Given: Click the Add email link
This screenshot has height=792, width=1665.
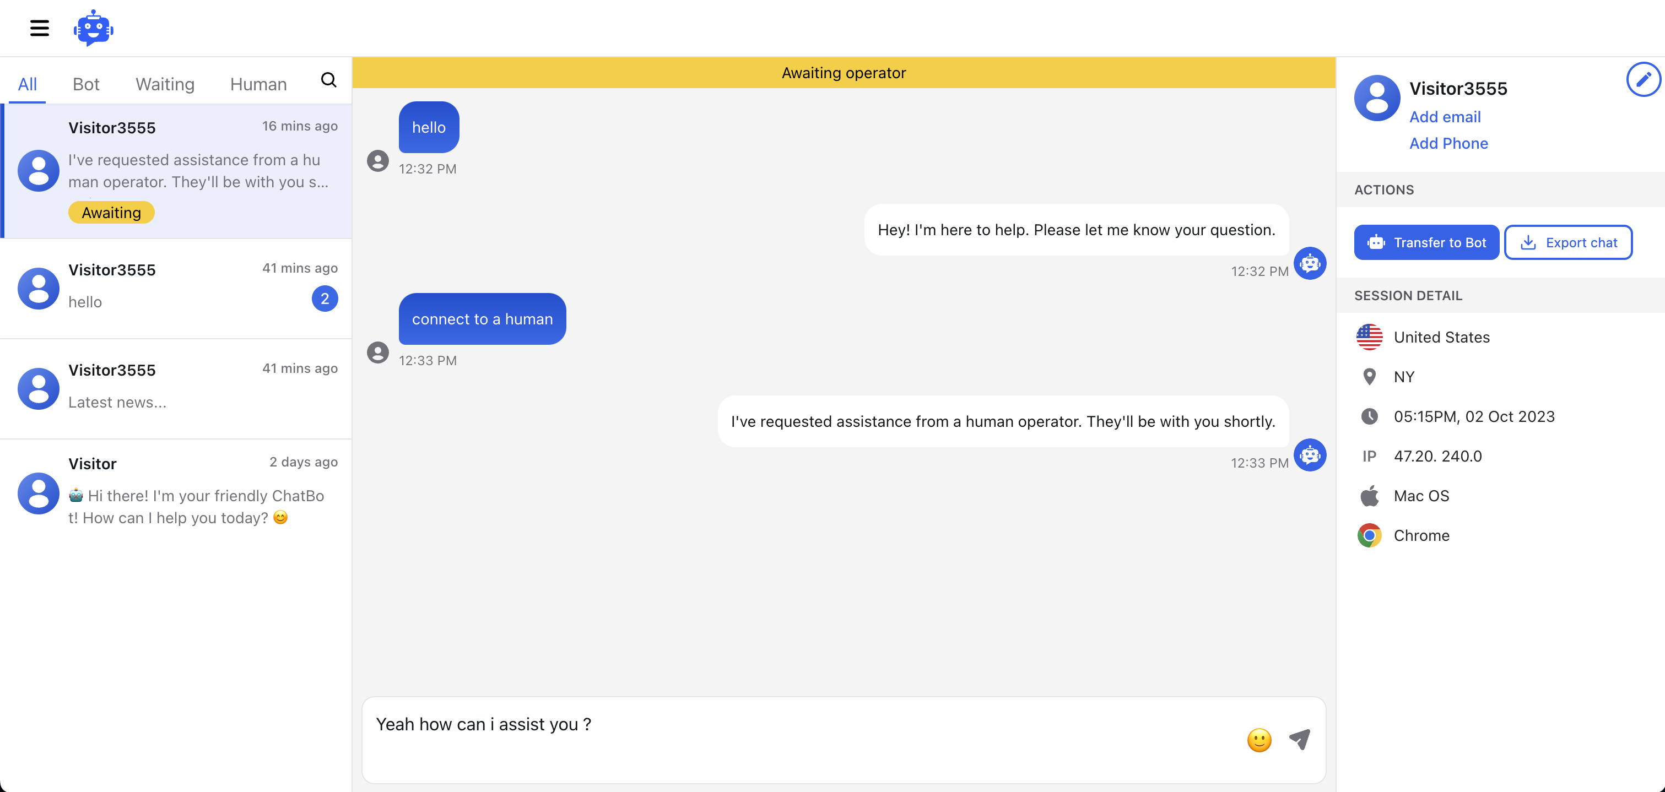Looking at the screenshot, I should click(1445, 117).
